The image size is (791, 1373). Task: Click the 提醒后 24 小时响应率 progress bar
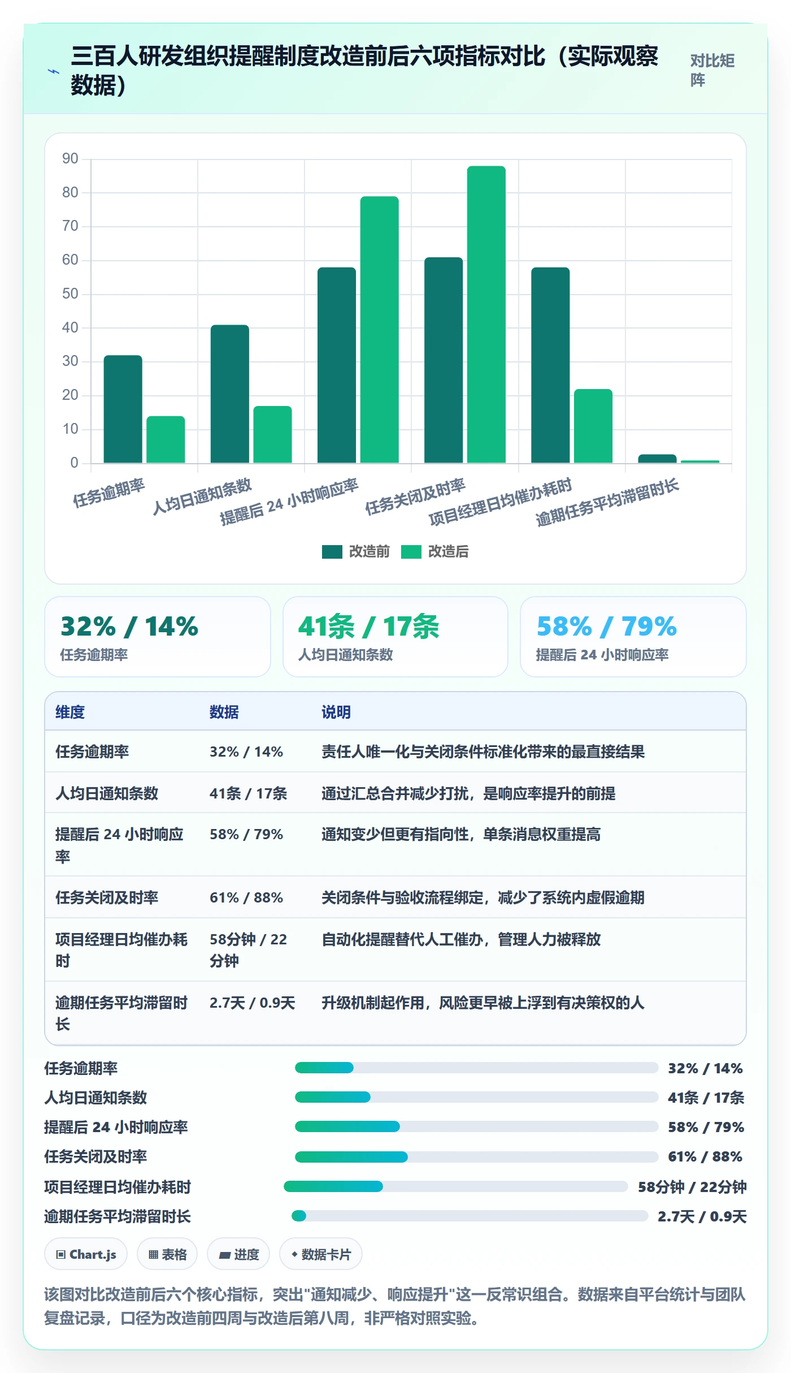coord(476,1126)
